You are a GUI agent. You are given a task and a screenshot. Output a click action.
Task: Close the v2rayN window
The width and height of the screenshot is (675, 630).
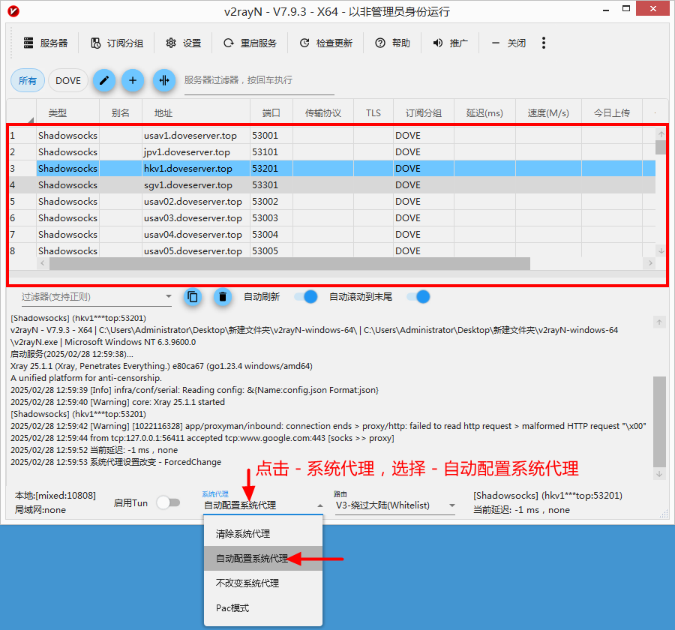[653, 8]
